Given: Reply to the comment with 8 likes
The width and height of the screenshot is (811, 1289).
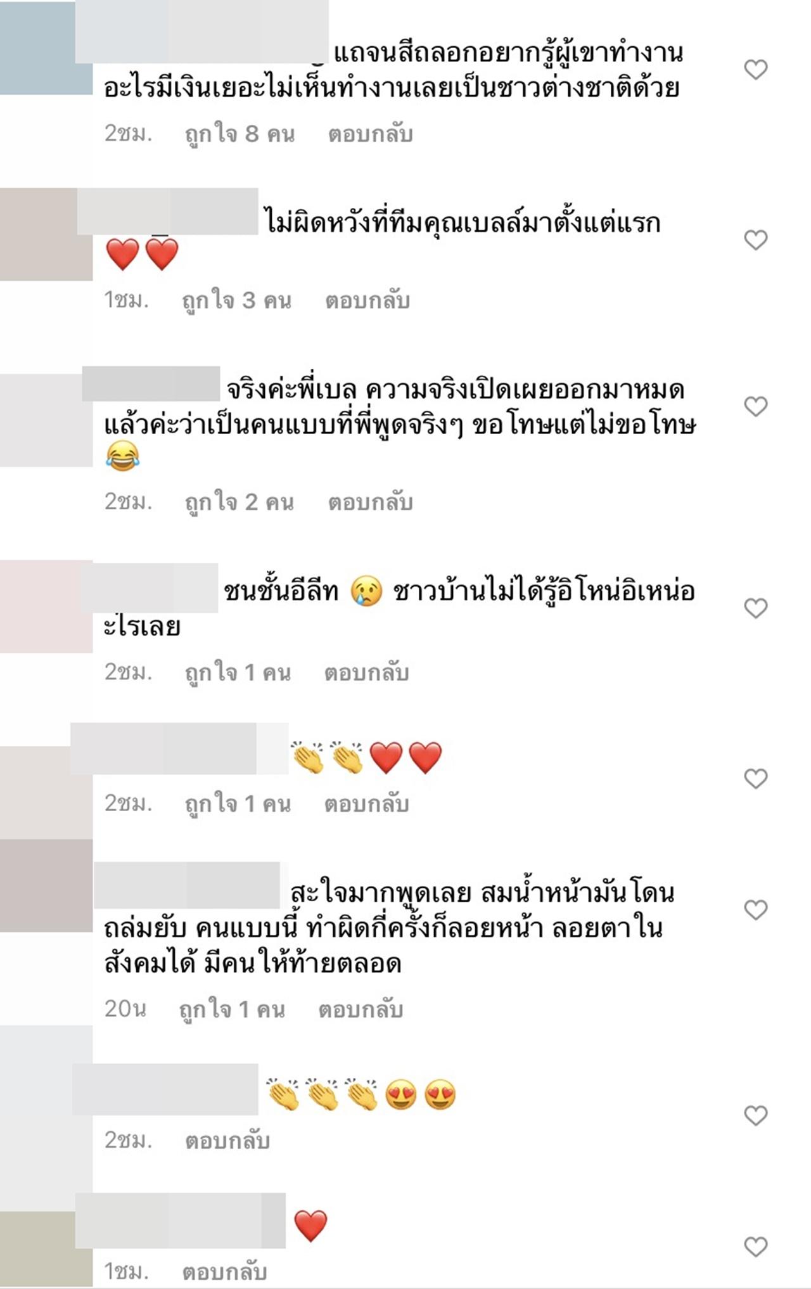Looking at the screenshot, I should [x=370, y=134].
